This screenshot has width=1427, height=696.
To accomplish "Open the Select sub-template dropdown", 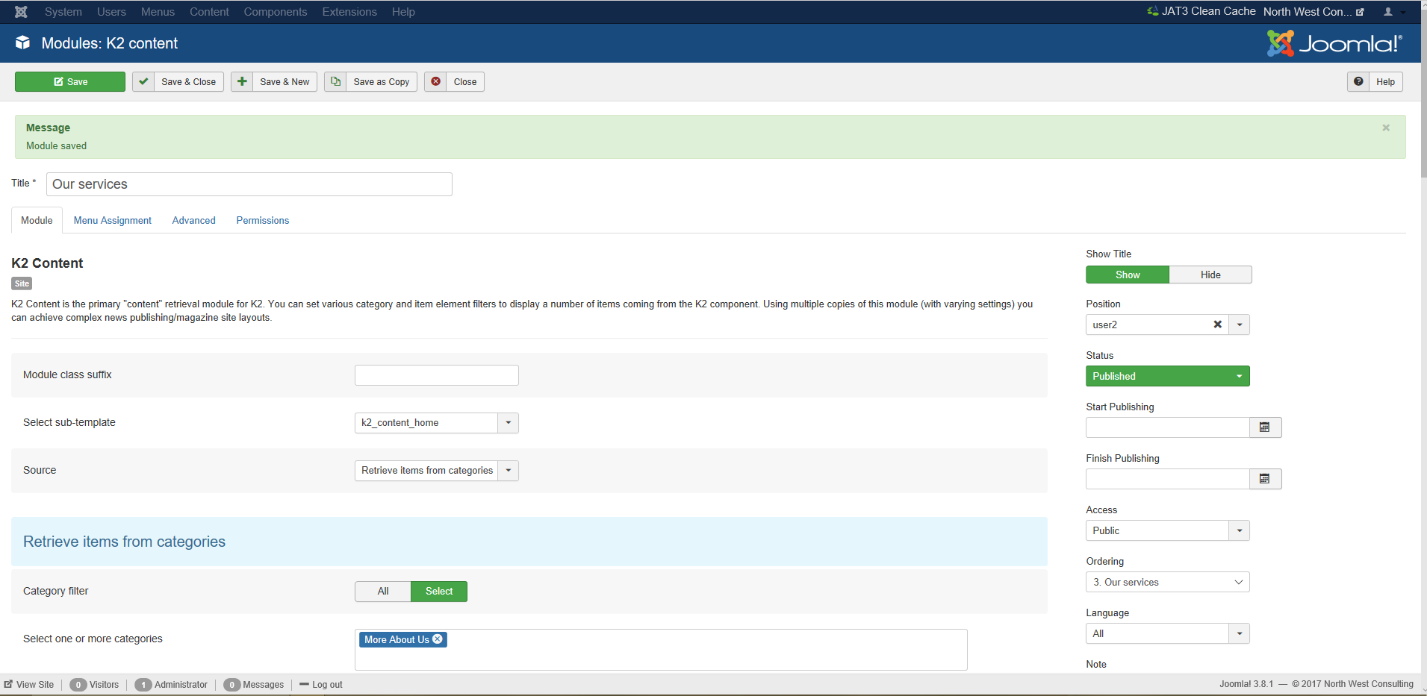I will (x=436, y=422).
